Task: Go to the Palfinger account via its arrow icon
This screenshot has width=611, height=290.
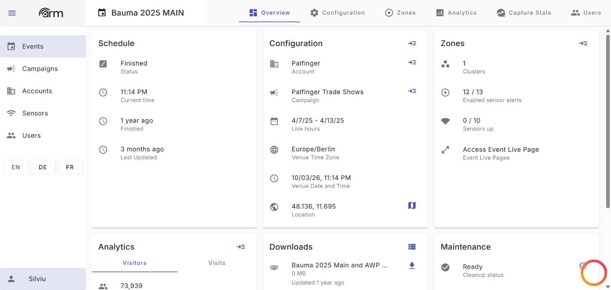Action: tap(412, 62)
